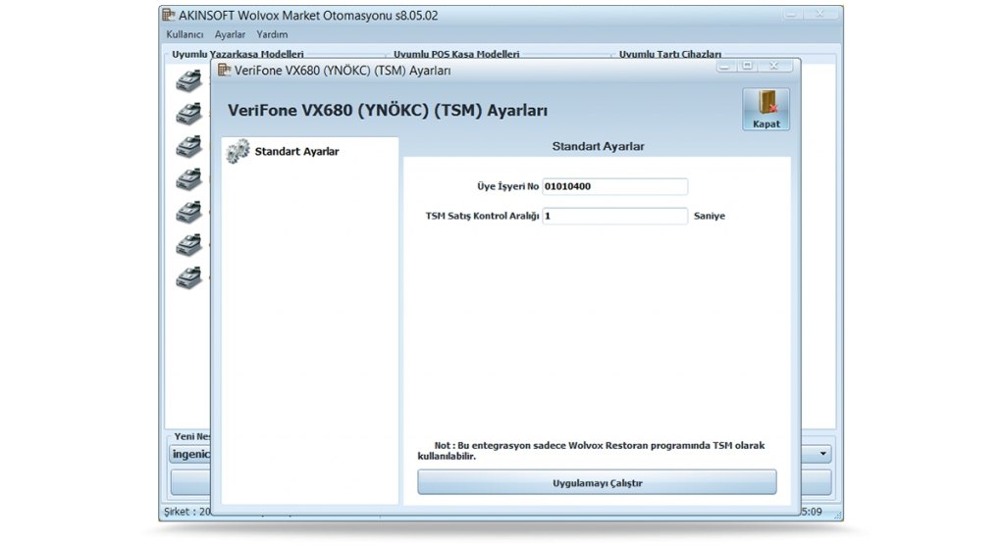Viewport: 1005px width, 546px height.
Task: Maximize the VeriFone VX680 settings dialog
Action: pyautogui.click(x=747, y=66)
